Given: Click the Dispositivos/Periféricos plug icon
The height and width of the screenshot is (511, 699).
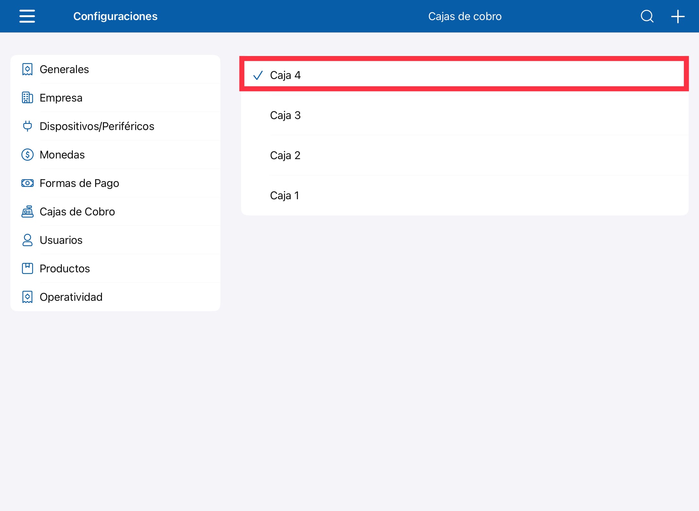Looking at the screenshot, I should [x=28, y=126].
